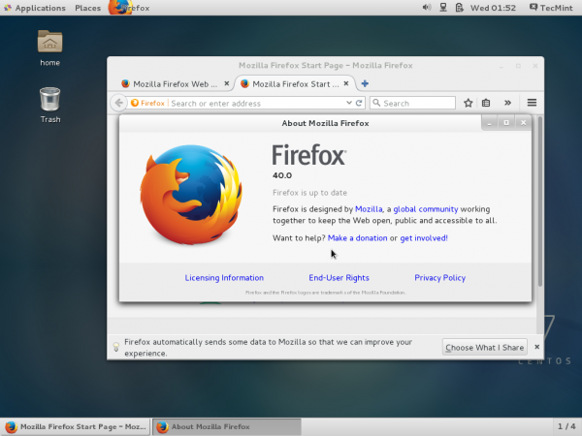
Task: Expand the address bar history dropdown arrow
Action: (349, 103)
